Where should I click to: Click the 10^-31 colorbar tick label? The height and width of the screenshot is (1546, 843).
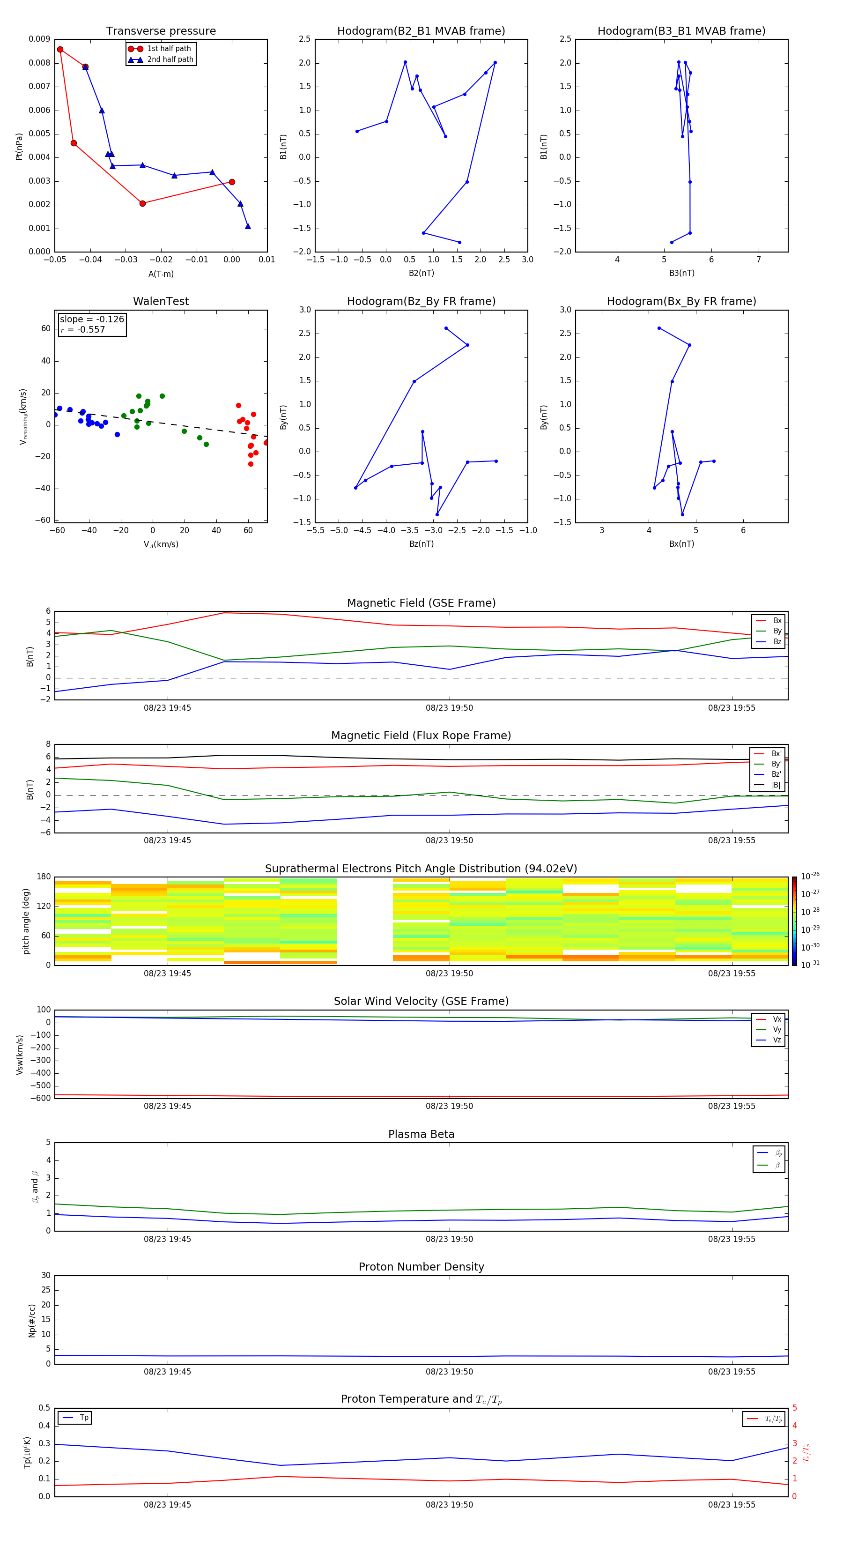[x=810, y=965]
